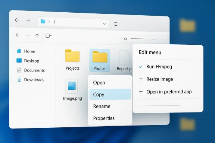Select Open in preferred app
This screenshot has height=143, width=215.
[169, 92]
